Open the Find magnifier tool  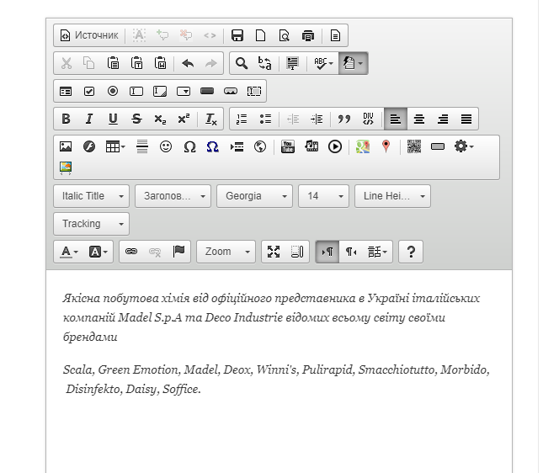tap(241, 63)
